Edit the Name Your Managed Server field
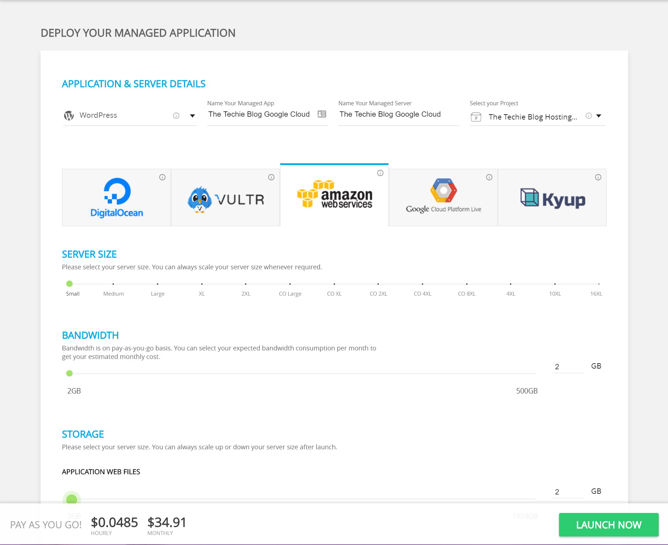Viewport: 668px width, 545px height. pos(398,114)
